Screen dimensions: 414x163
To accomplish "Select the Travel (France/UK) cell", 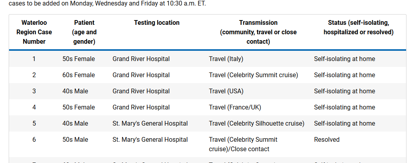I will click(235, 107).
